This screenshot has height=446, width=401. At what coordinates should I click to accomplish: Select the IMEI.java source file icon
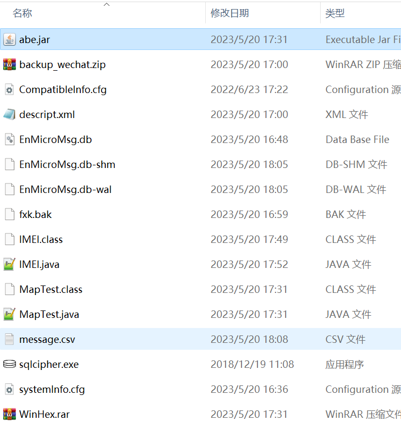click(x=10, y=264)
